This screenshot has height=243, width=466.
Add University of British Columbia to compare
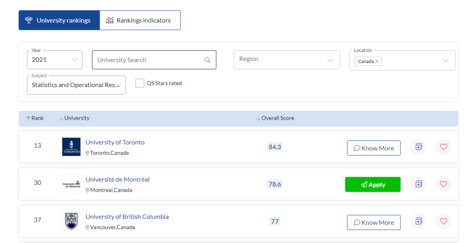(x=419, y=221)
